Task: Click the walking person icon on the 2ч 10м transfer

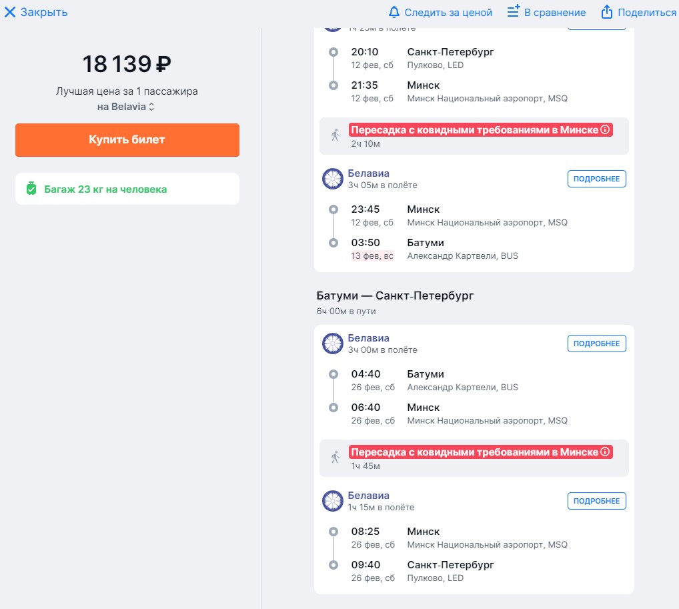Action: point(335,135)
